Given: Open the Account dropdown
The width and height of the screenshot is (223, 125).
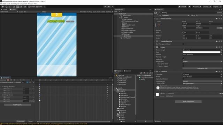Looking at the screenshot, I should [197, 7].
